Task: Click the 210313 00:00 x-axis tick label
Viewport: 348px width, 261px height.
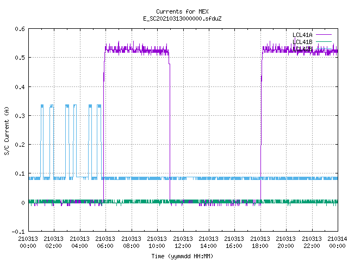Action: 28,242
